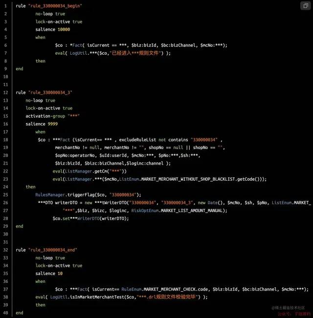Click the "$loginc:channel" binding
This screenshot has height=318, width=313.
[x=145, y=163]
